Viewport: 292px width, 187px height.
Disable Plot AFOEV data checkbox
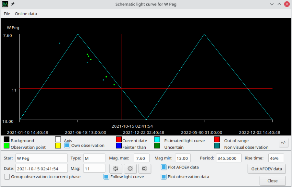point(164,167)
